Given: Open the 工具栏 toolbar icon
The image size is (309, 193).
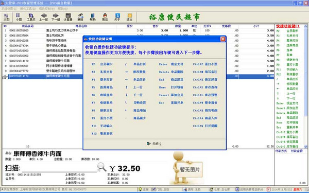Looking at the screenshot, I should 31,17.
